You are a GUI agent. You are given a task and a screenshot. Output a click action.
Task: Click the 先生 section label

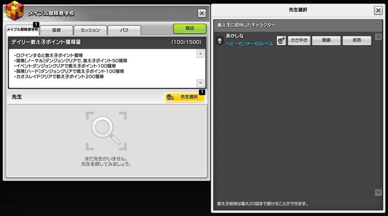coord(17,97)
